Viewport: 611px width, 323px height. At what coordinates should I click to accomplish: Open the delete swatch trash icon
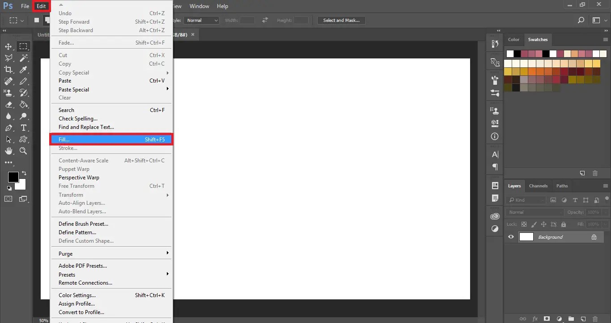click(595, 173)
